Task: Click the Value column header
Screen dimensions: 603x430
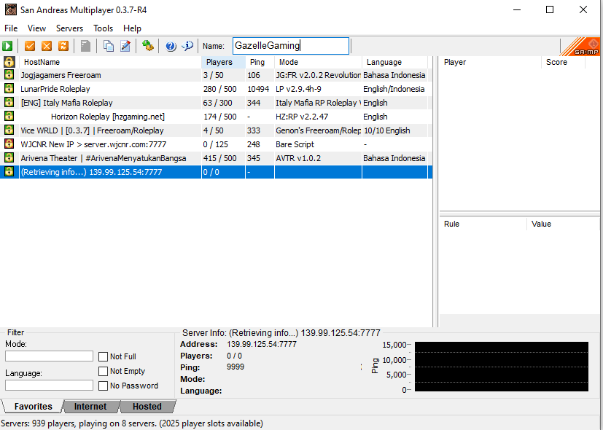Action: tap(563, 224)
